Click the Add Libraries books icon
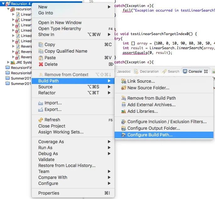This screenshot has width=215, height=199. (123, 111)
